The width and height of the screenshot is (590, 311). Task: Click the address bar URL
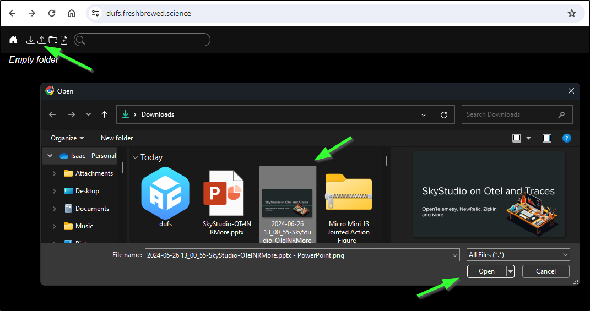tap(149, 13)
